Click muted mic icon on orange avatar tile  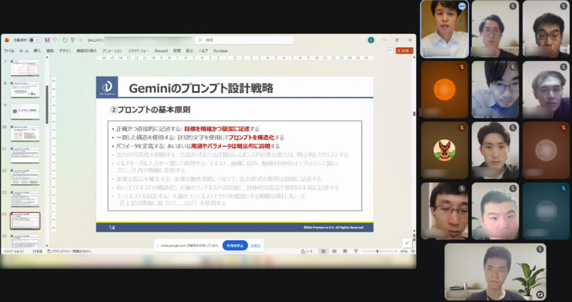pyautogui.click(x=462, y=67)
